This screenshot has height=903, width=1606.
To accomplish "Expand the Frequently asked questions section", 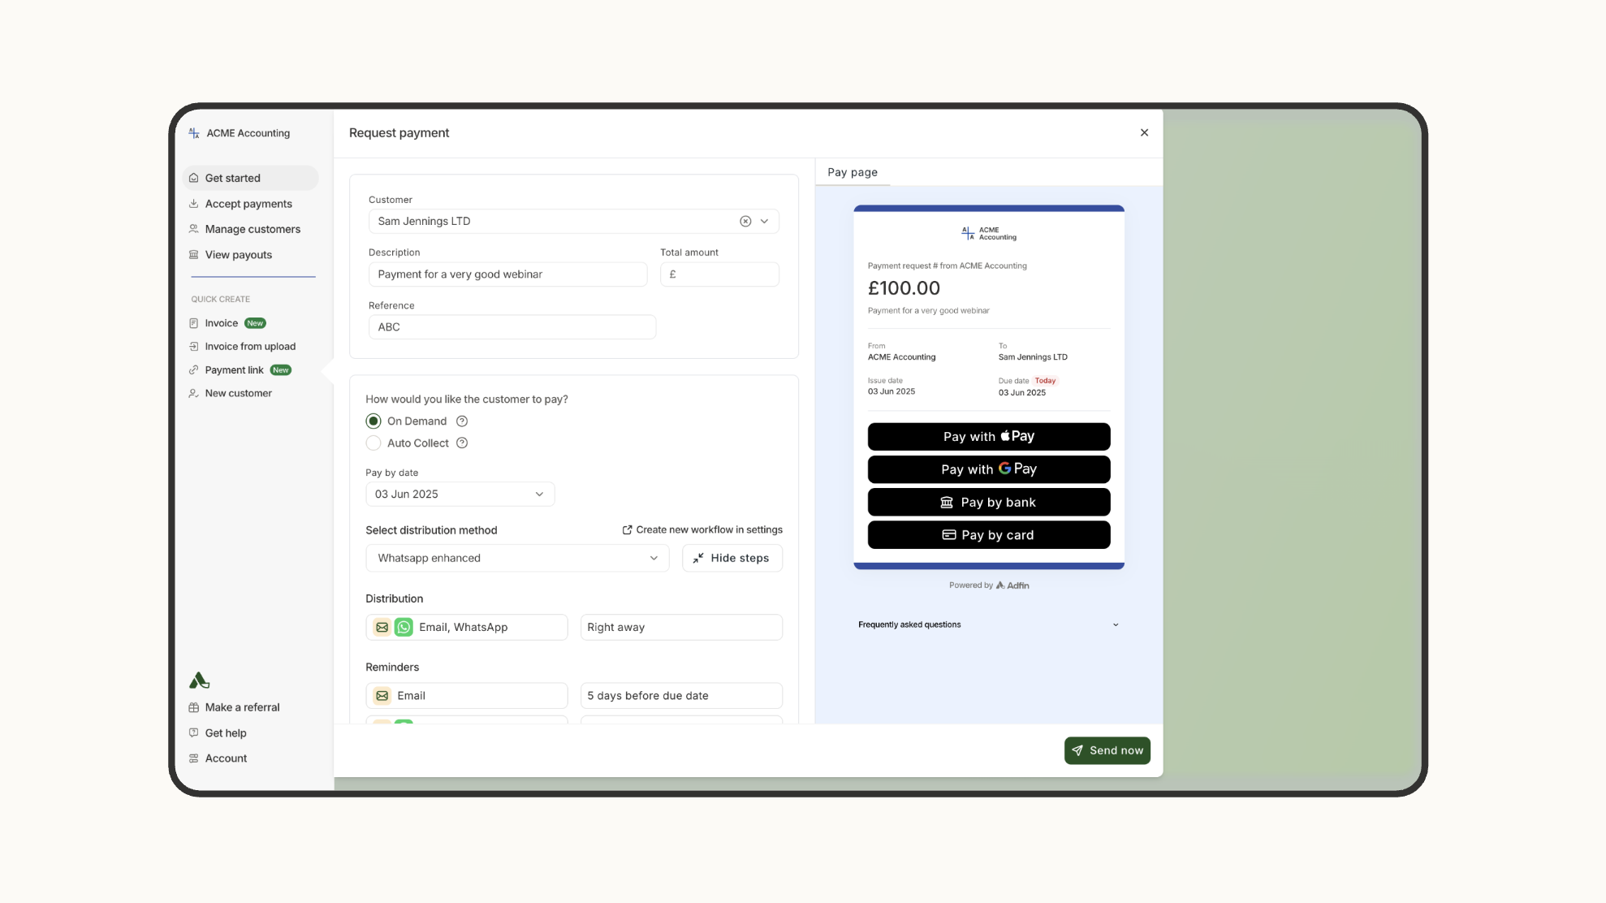I will [1116, 624].
